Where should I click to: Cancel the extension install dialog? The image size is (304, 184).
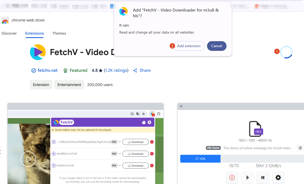point(217,46)
